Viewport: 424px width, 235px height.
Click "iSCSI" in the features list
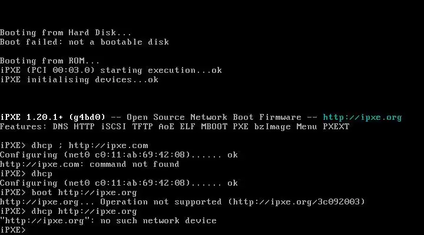(x=111, y=126)
